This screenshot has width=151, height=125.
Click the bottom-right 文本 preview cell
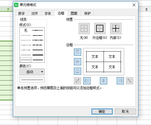[x=112, y=67]
